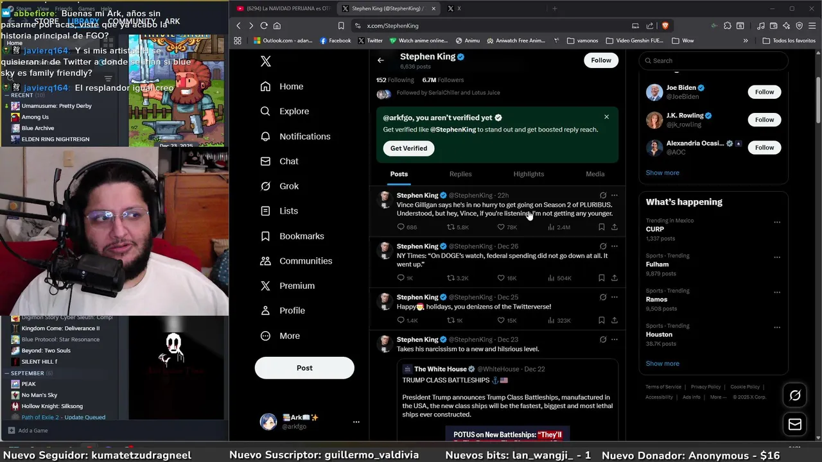This screenshot has width=822, height=462.
Task: Select the Posts tab
Action: [x=399, y=174]
